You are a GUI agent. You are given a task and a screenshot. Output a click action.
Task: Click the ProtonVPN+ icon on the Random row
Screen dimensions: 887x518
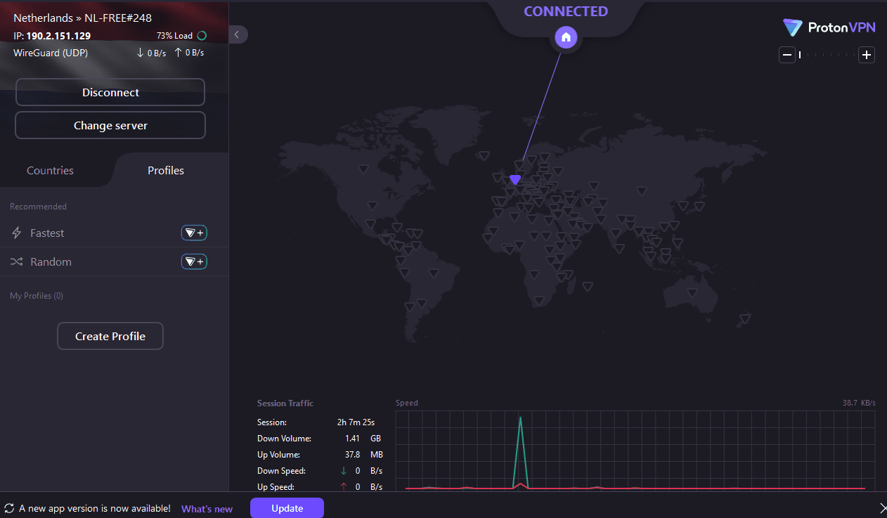pos(194,261)
